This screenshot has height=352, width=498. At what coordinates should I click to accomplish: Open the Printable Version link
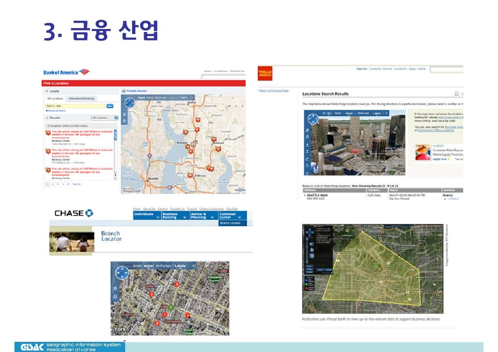(136, 91)
